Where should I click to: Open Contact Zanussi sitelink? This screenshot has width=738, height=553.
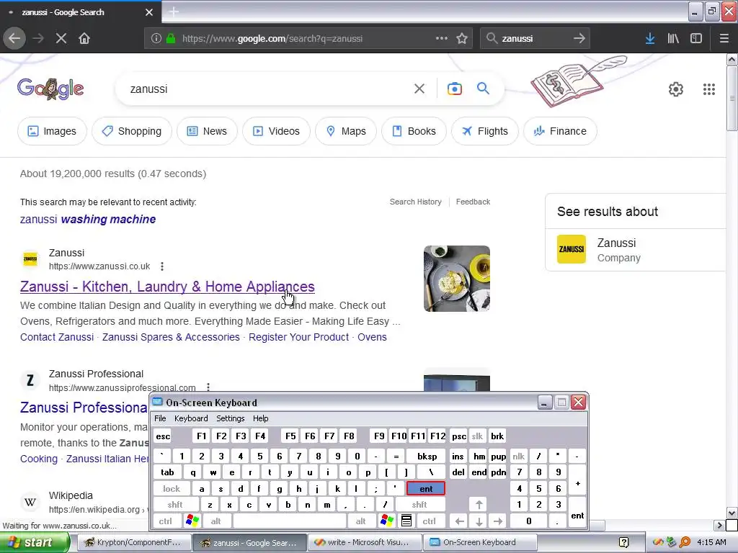coord(57,337)
